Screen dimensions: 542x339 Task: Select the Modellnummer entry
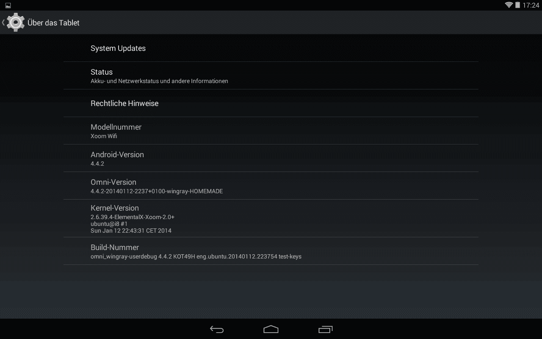(271, 131)
